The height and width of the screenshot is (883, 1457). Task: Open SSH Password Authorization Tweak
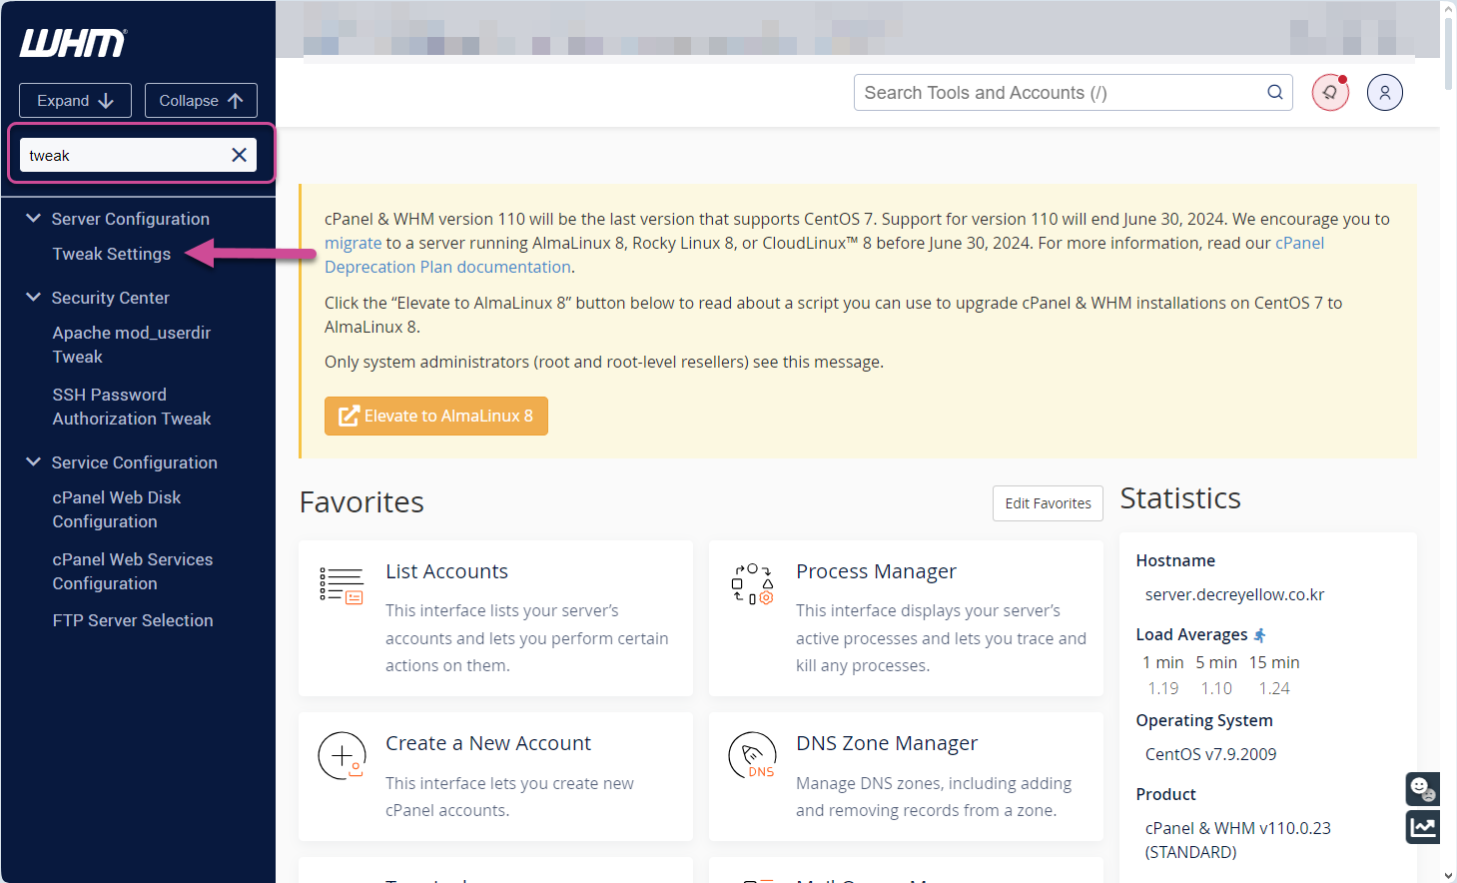[x=132, y=407]
